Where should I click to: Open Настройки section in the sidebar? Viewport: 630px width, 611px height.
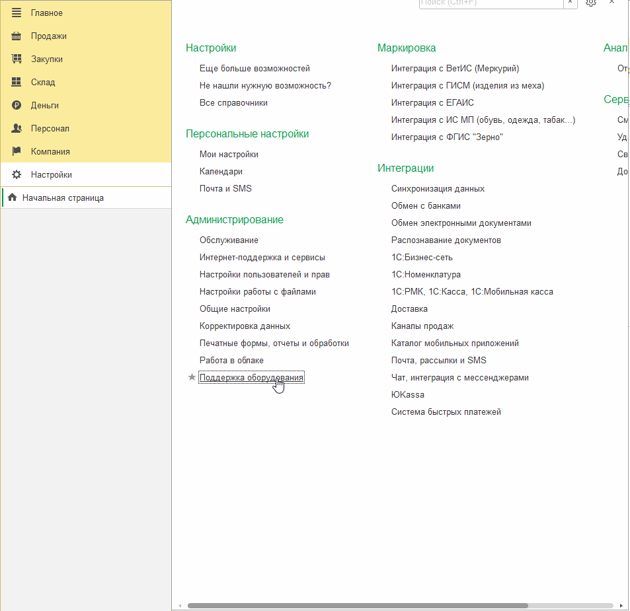(x=51, y=175)
